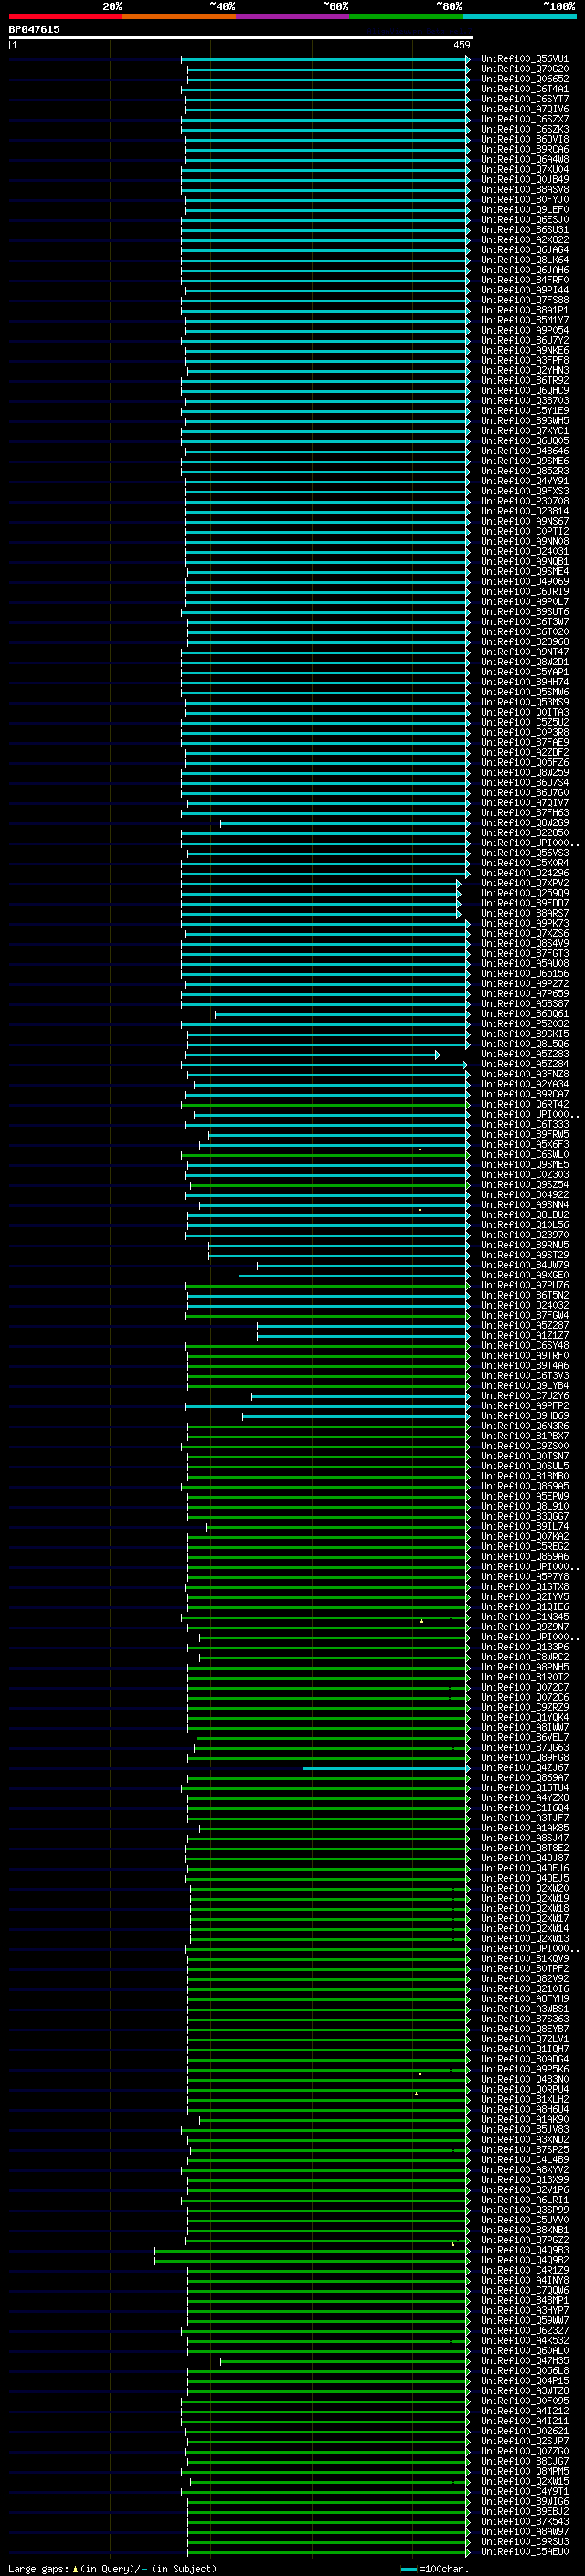Open hit entry UniRef100_A5Z283
585x2576 pixels.
coord(524,1054)
